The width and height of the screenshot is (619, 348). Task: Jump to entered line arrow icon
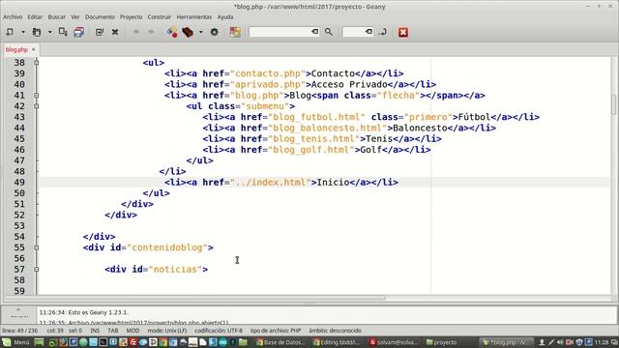(383, 32)
